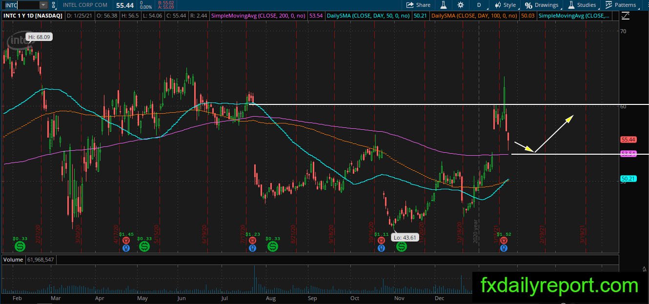Click the INTC symbol entry field

pos(20,5)
